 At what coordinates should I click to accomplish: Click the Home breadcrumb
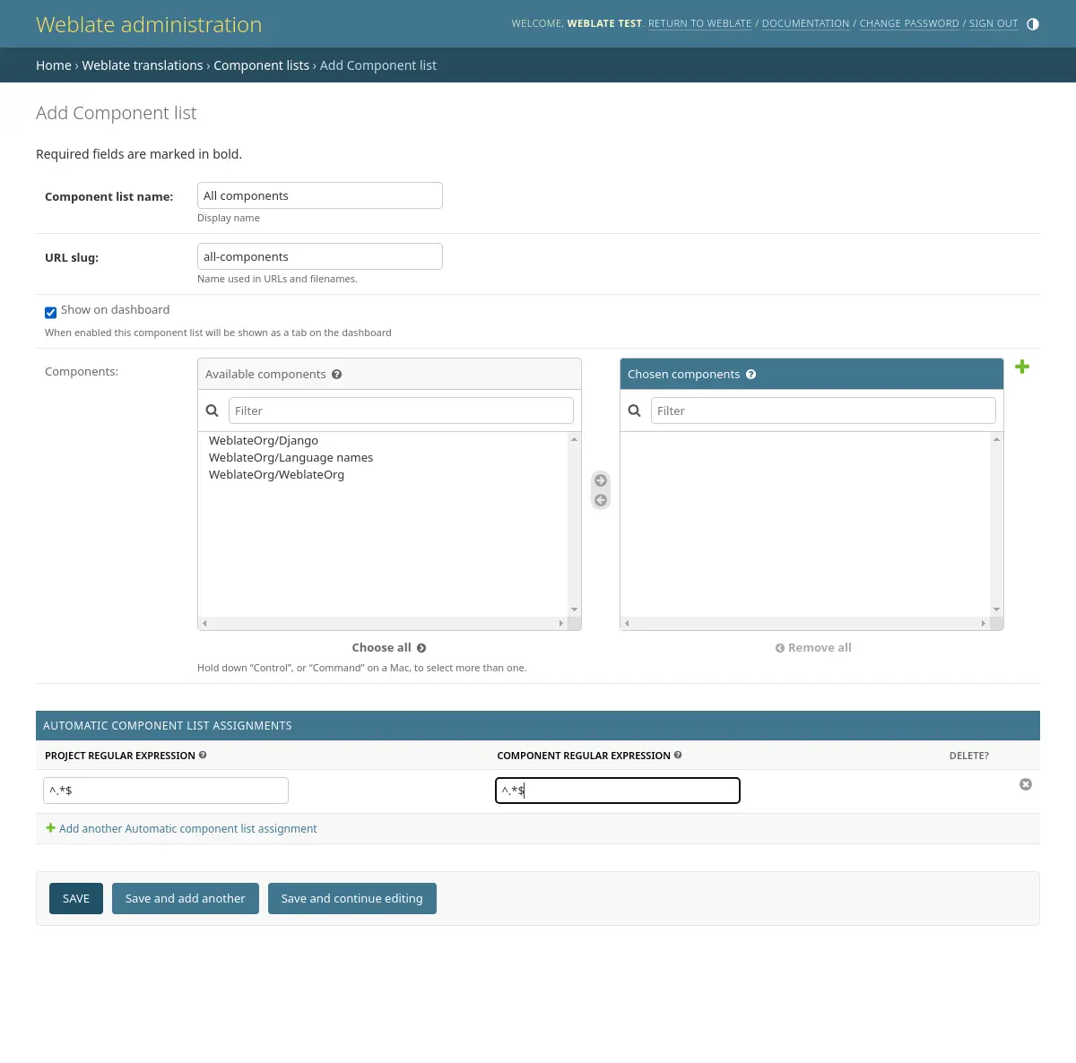(x=54, y=65)
